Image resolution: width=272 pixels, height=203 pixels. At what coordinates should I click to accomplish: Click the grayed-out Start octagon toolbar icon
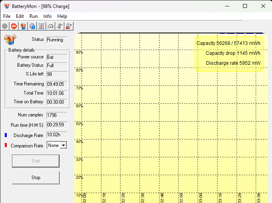[5, 26]
